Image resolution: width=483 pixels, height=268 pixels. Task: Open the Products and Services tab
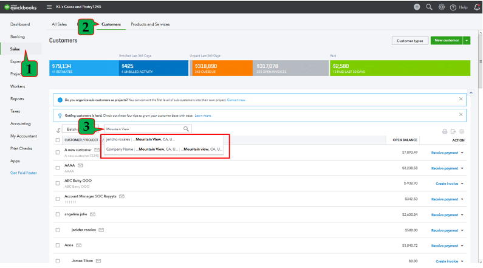tap(150, 24)
